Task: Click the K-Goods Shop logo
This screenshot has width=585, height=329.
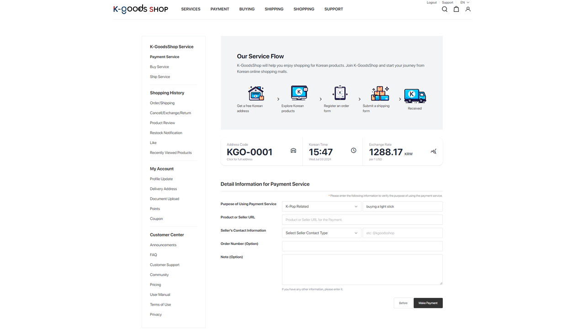Action: pyautogui.click(x=141, y=9)
